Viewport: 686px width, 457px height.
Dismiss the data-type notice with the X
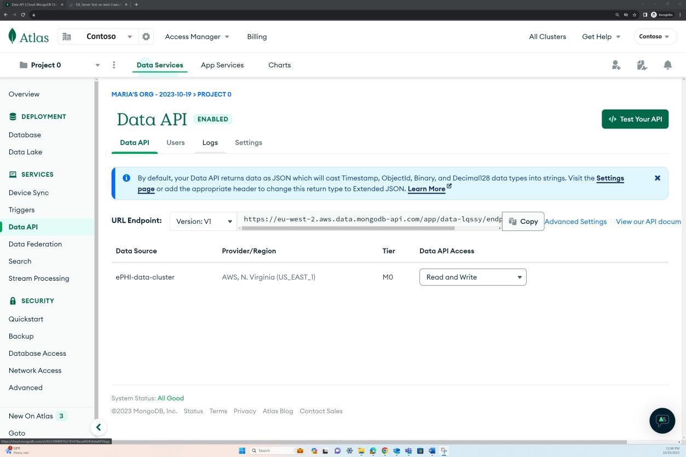point(657,178)
